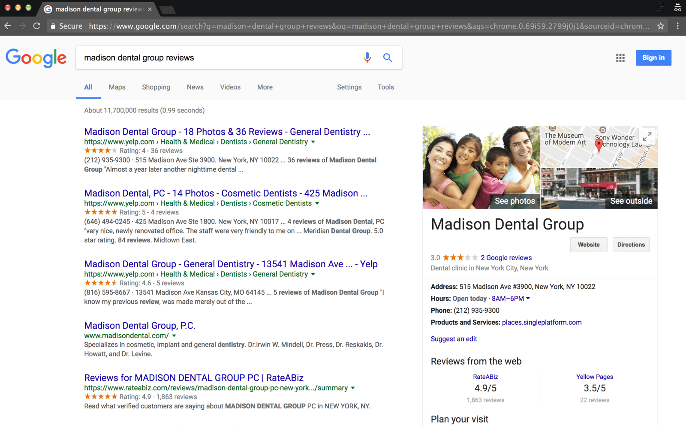Screen dimensions: 686x426
Task: Expand the map with the arrows icon
Action: [647, 136]
